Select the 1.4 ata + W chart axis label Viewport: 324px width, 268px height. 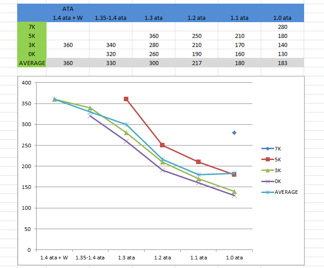pos(54,258)
